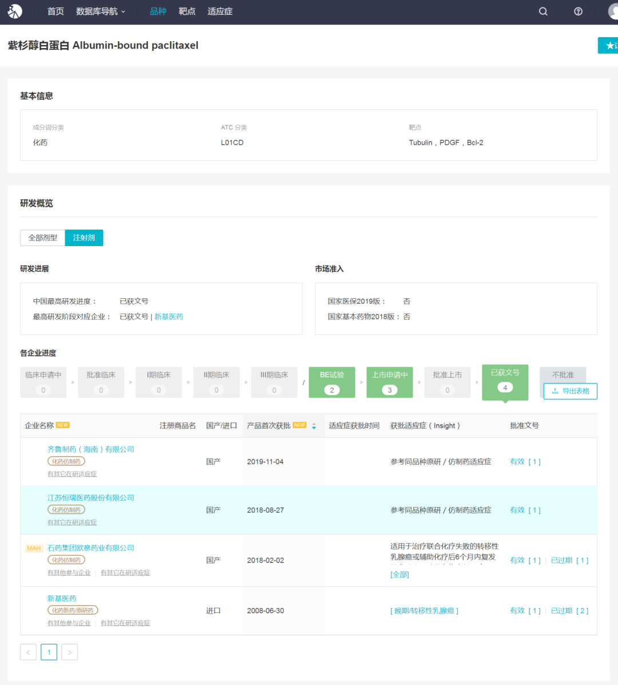The image size is (618, 685).
Task: Select the 已获文号 stage box
Action: click(x=505, y=382)
